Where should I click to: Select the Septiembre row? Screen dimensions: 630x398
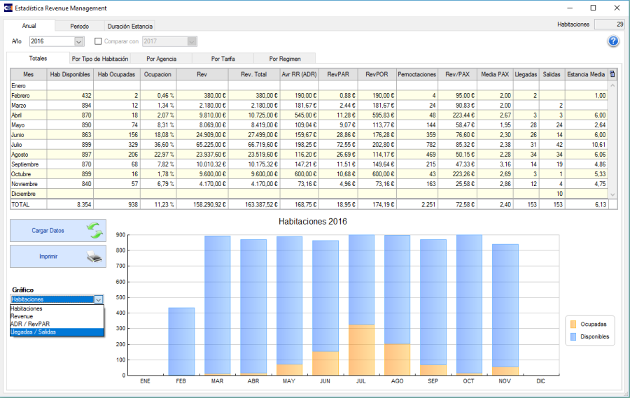[309, 164]
